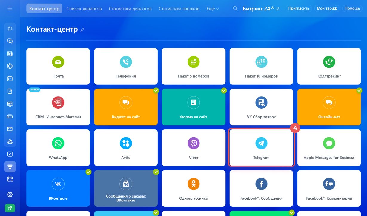Pin the Контакт-центр page with pin icon
The height and width of the screenshot is (216, 367).
click(x=82, y=30)
